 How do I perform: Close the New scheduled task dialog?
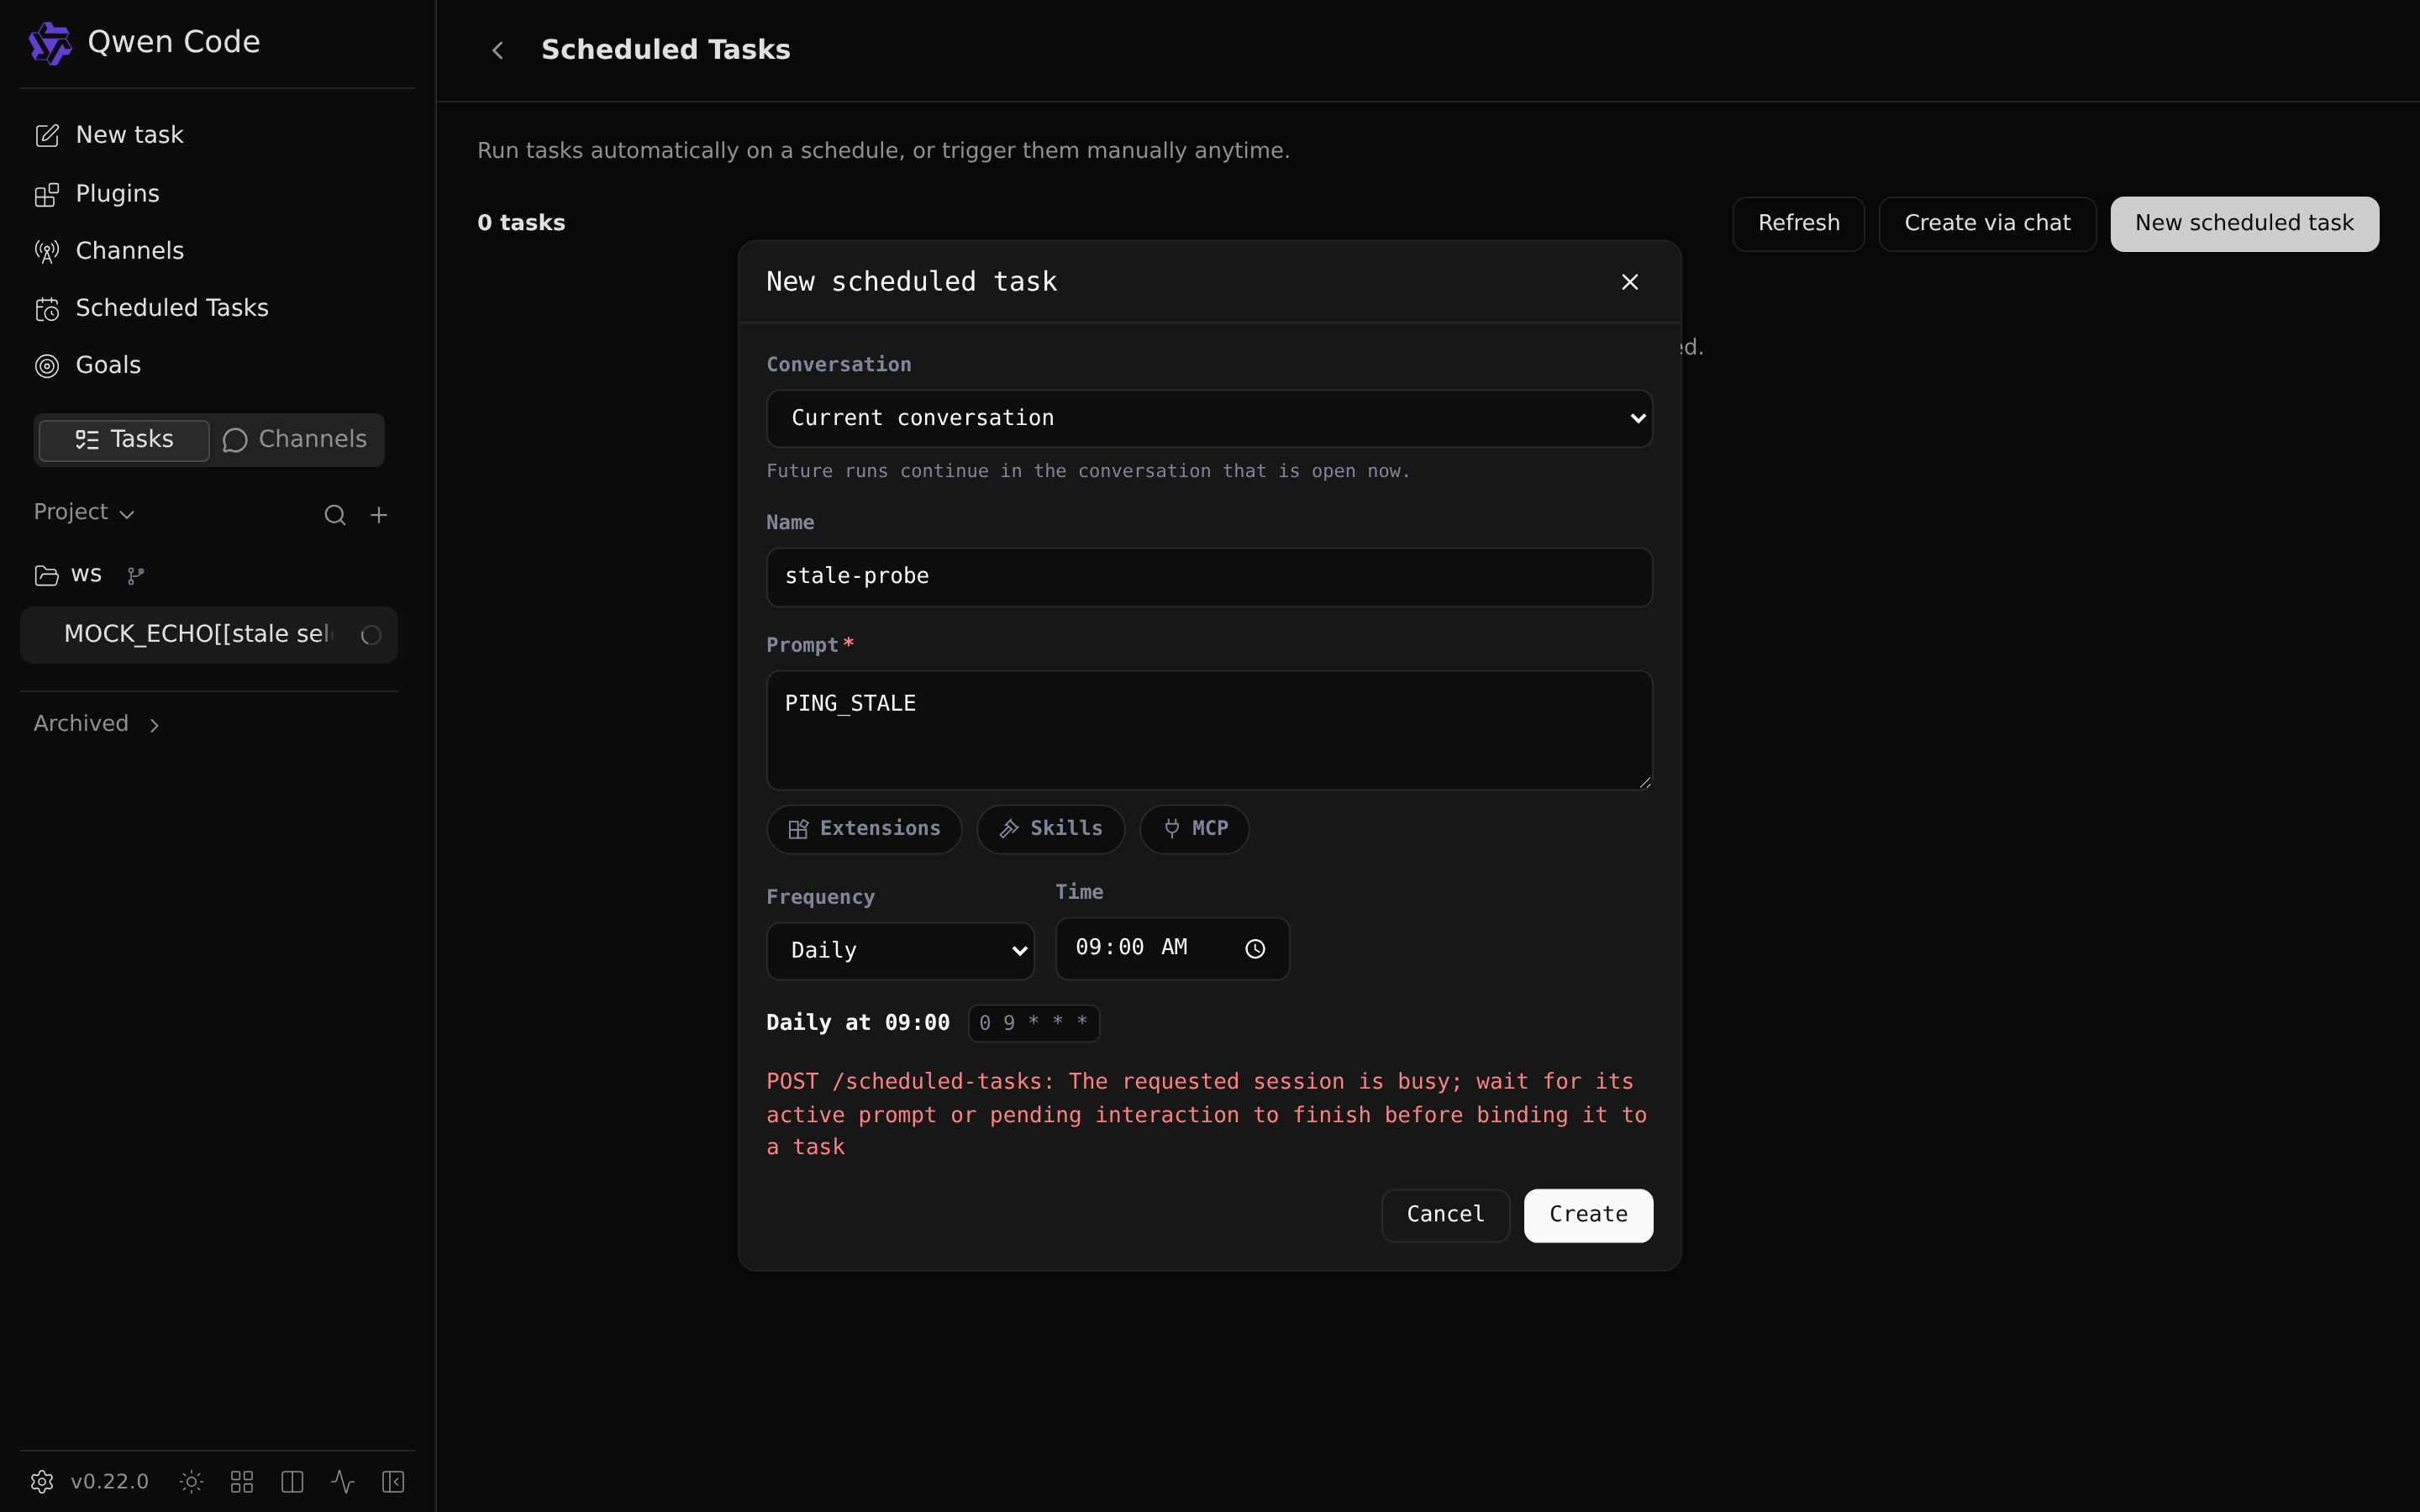coord(1630,282)
